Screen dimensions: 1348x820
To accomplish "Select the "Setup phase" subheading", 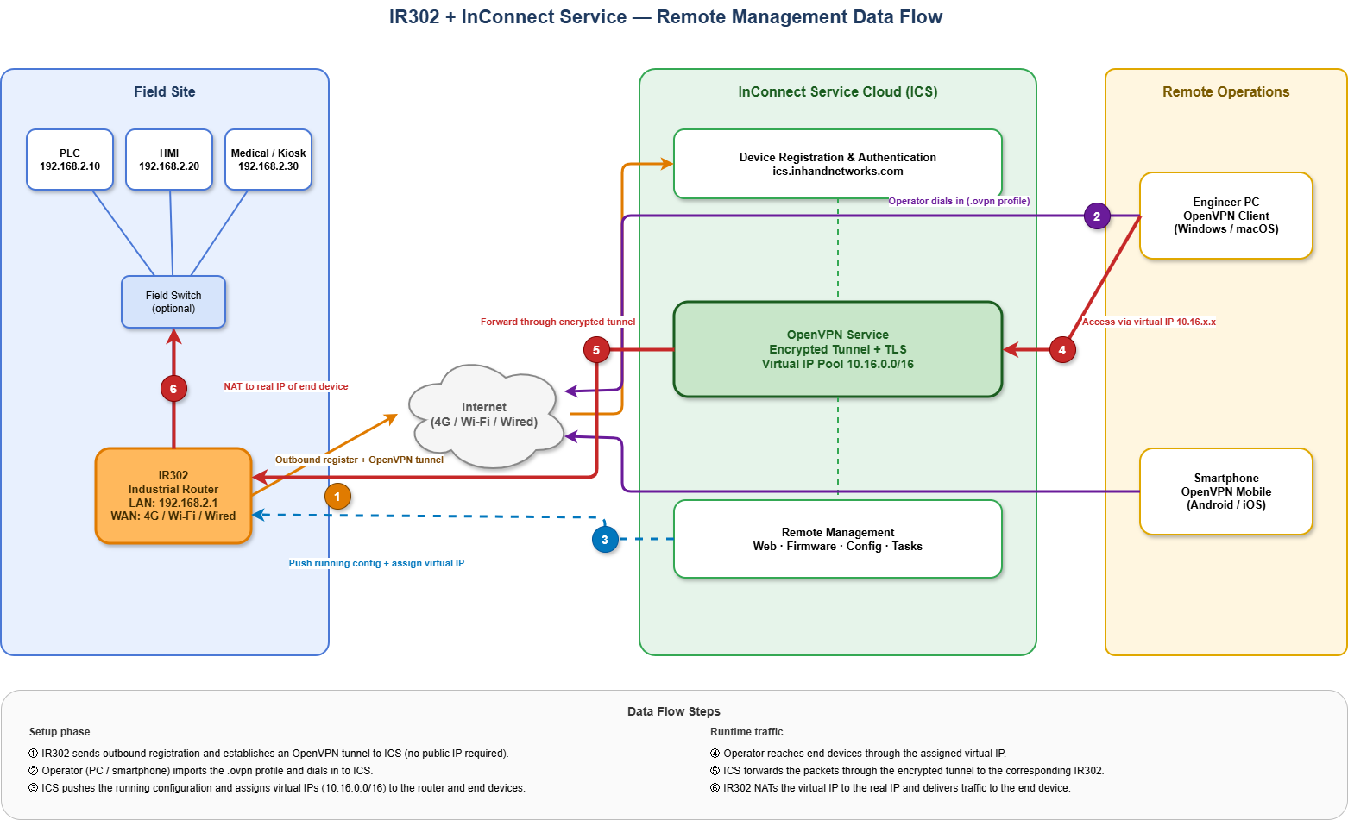I will tap(60, 732).
